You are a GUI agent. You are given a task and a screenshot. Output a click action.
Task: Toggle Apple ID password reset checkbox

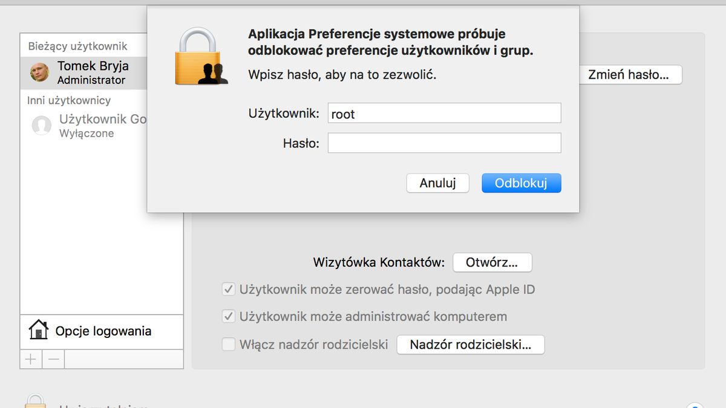coord(228,290)
